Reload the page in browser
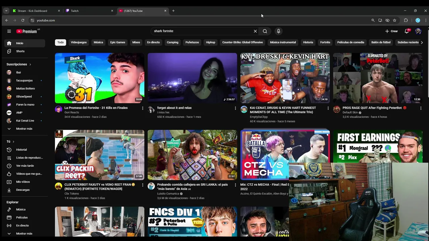The image size is (429, 241). click(x=23, y=20)
